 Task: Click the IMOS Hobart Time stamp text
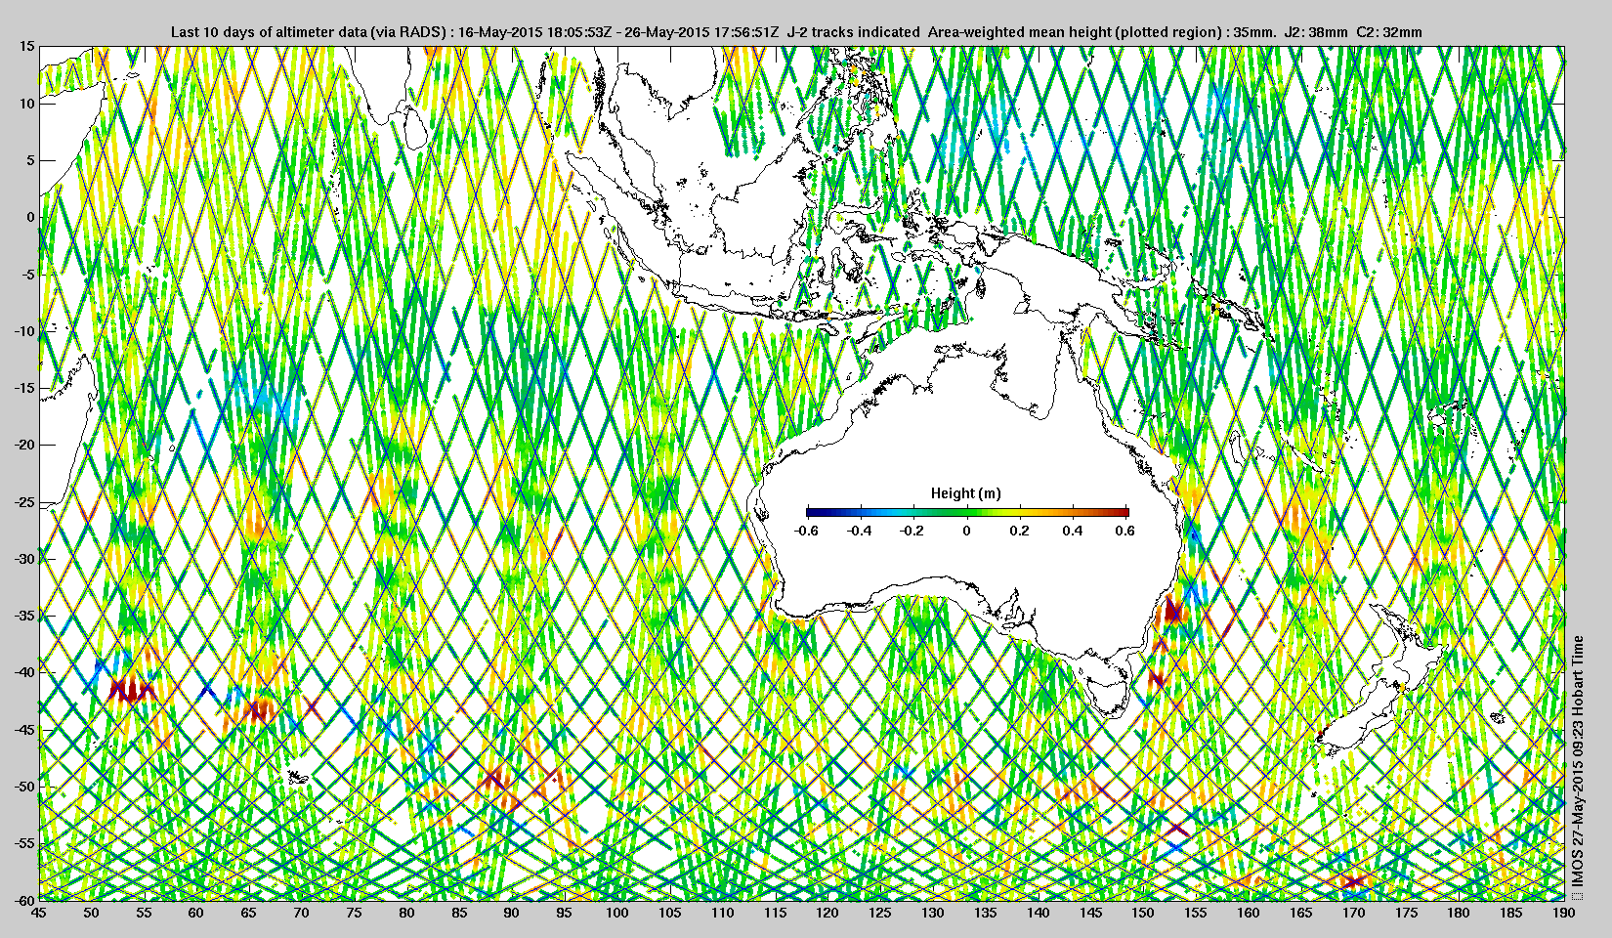pos(1576,760)
